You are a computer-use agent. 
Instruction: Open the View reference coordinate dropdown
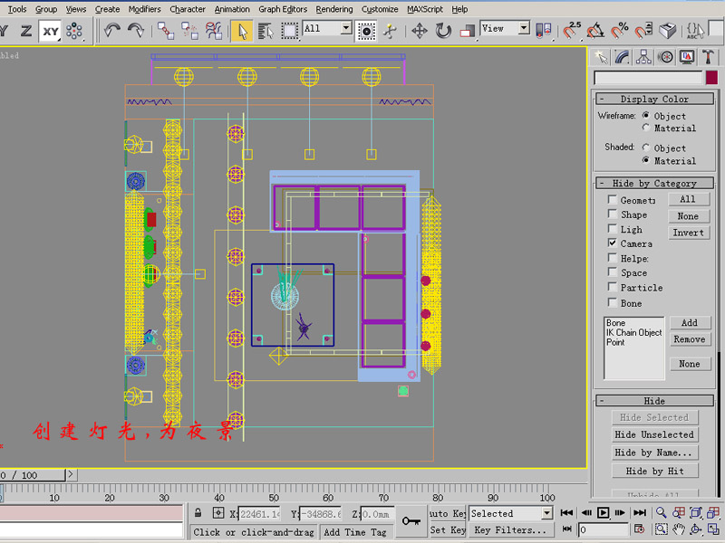pyautogui.click(x=523, y=29)
